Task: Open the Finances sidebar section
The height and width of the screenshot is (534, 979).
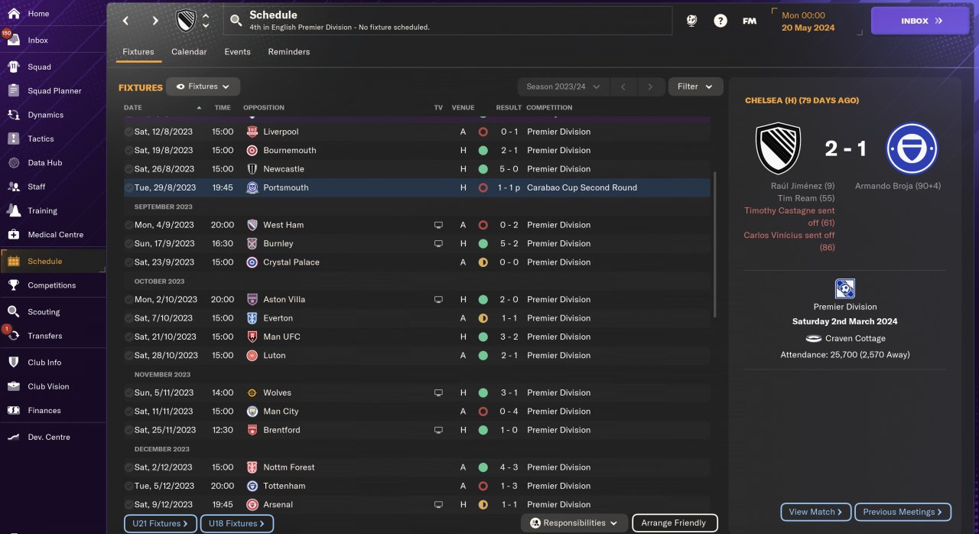Action: pos(44,411)
